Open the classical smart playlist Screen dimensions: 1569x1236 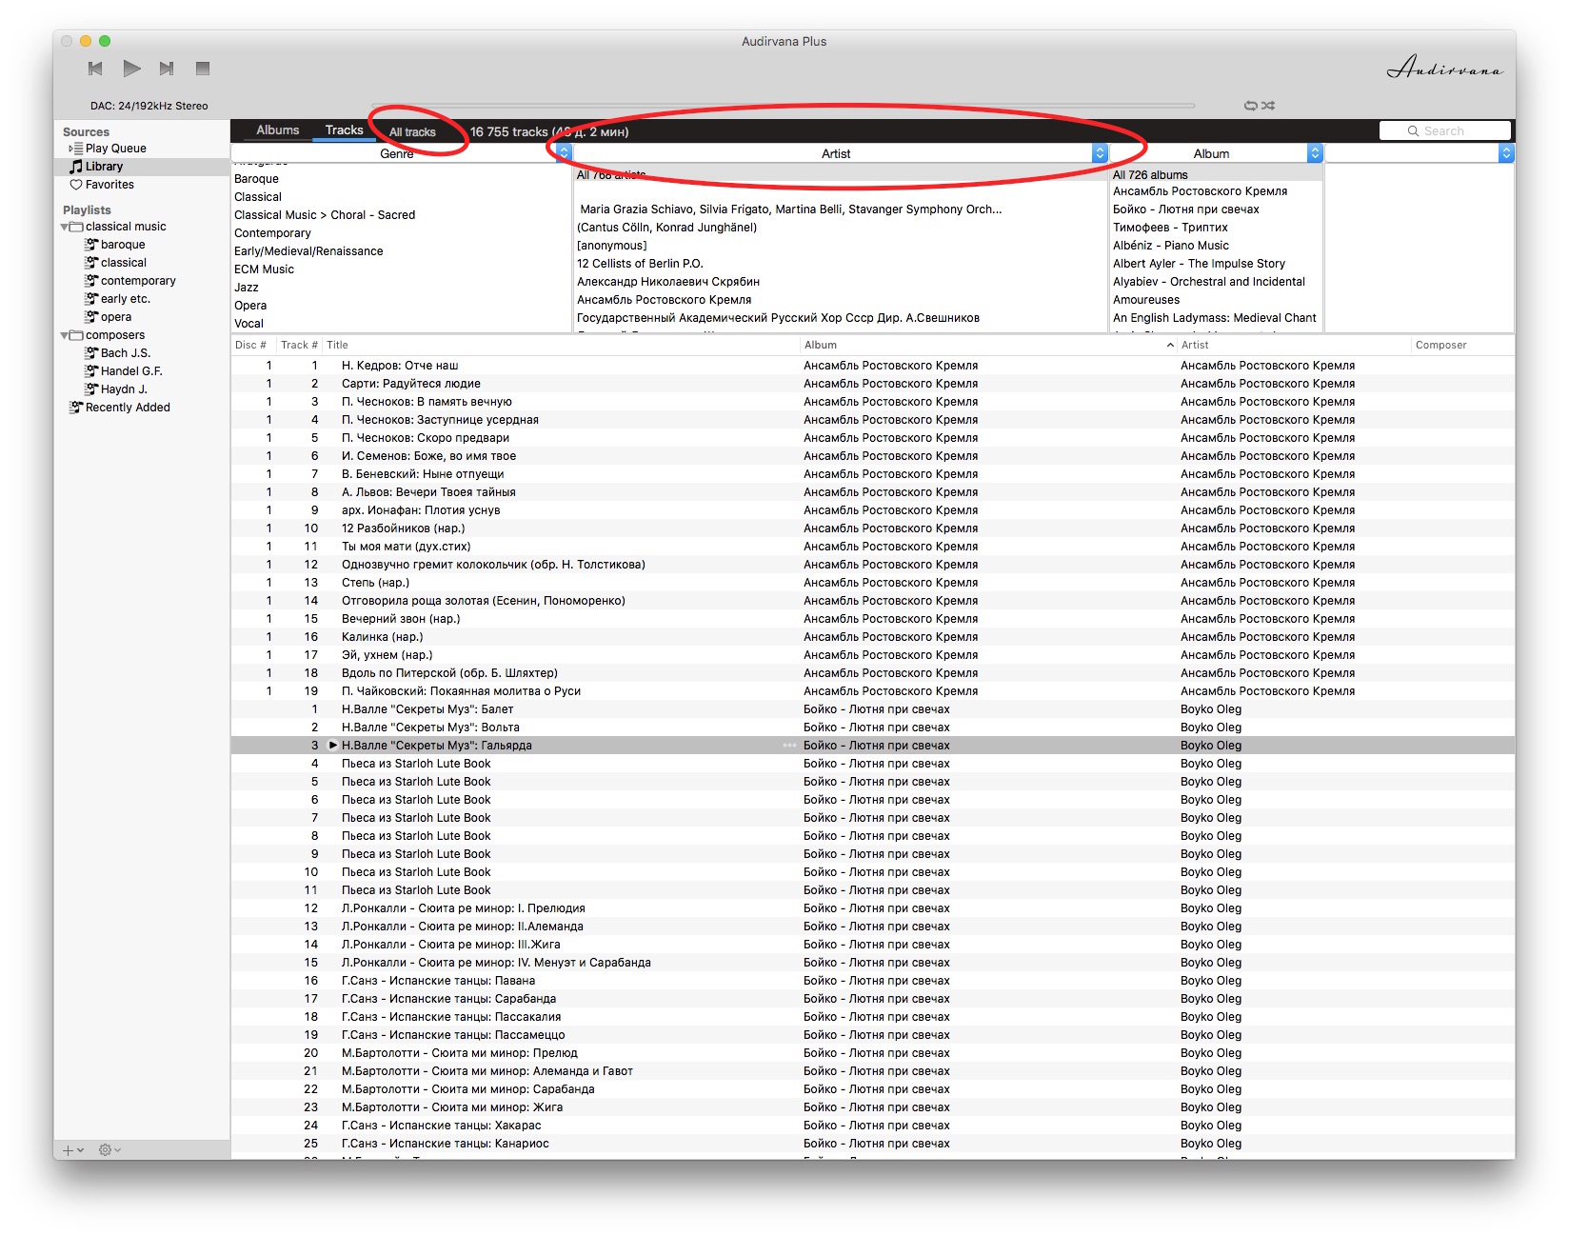click(124, 263)
